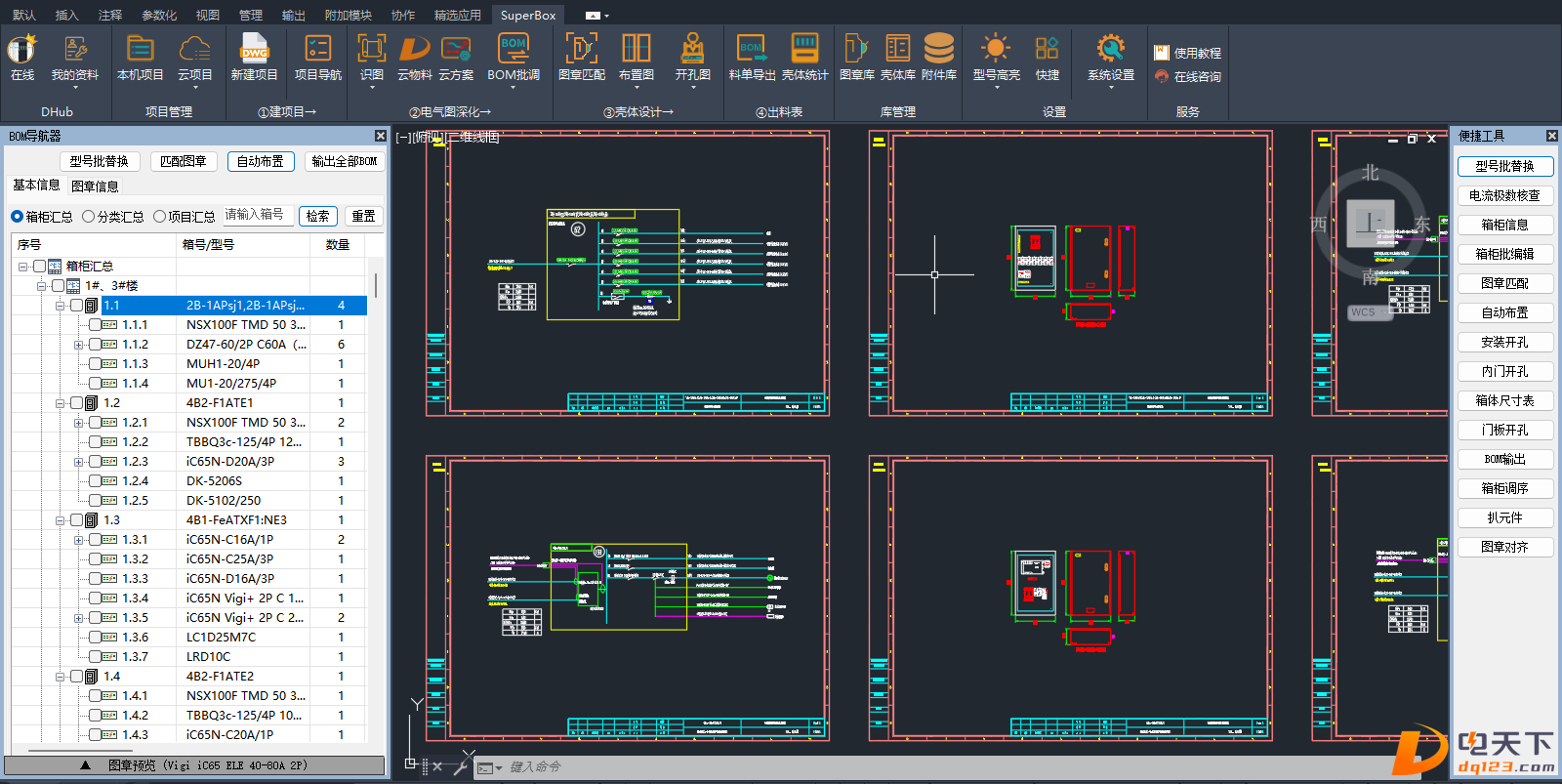Select the 分类汇总 radio button
The width and height of the screenshot is (1562, 784).
click(89, 217)
